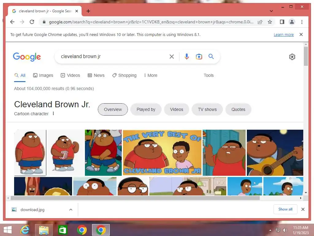Image resolution: width=314 pixels, height=236 pixels.
Task: Open the volume control in tray
Action: click(x=285, y=230)
